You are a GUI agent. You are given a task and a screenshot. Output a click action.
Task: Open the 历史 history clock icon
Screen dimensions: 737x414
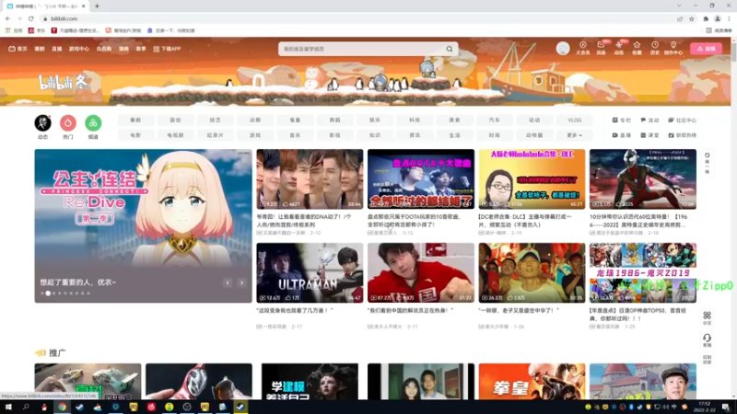655,48
